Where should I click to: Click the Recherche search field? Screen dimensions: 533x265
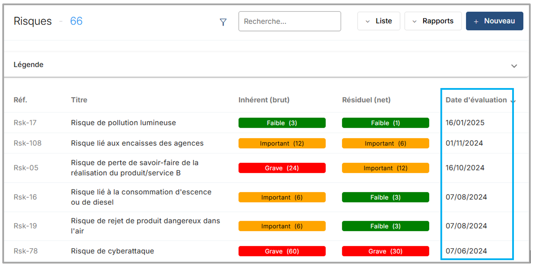point(289,21)
